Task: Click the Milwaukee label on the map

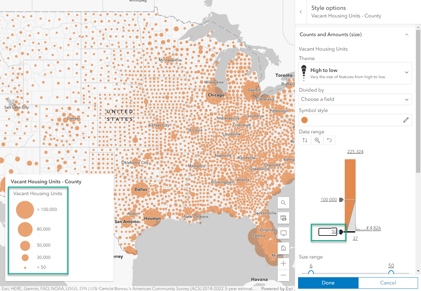Action: 214,82
